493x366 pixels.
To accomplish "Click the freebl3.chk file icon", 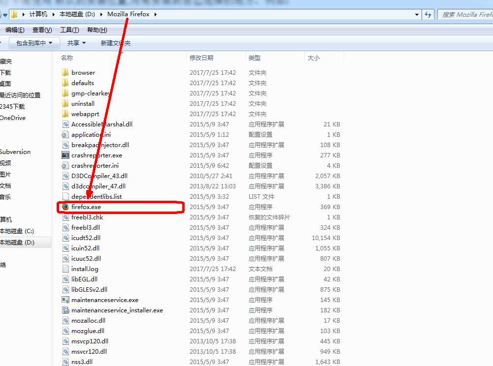I will click(65, 217).
